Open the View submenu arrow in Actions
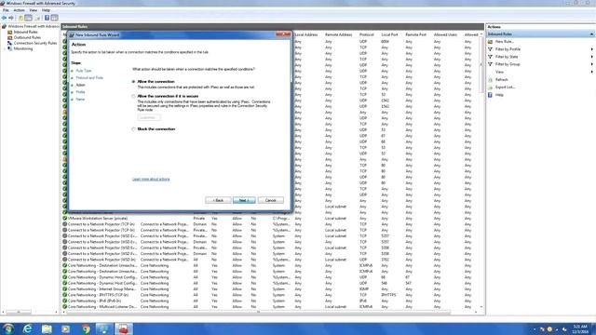This screenshot has width=596, height=335. click(591, 72)
